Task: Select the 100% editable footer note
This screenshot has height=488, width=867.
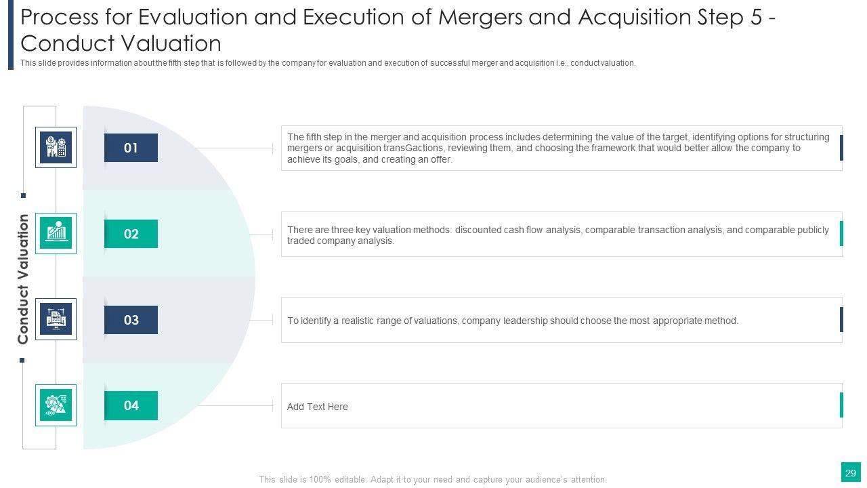Action: click(x=433, y=479)
